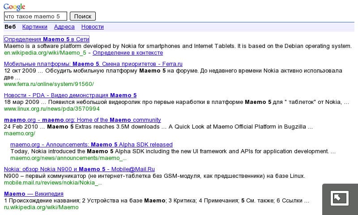Click the snippet beginning '12 окт 2009'

pyautogui.click(x=173, y=74)
